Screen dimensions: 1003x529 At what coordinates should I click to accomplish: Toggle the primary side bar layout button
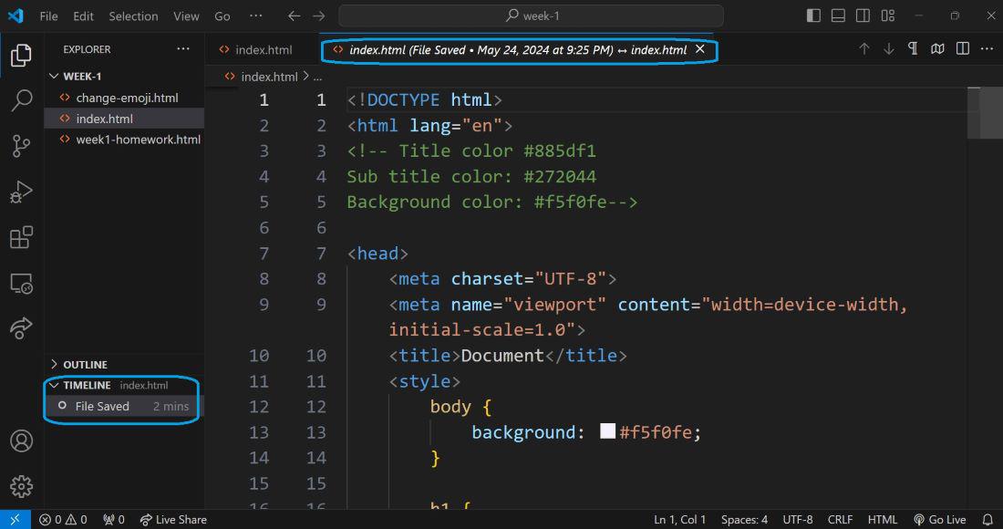(x=813, y=16)
